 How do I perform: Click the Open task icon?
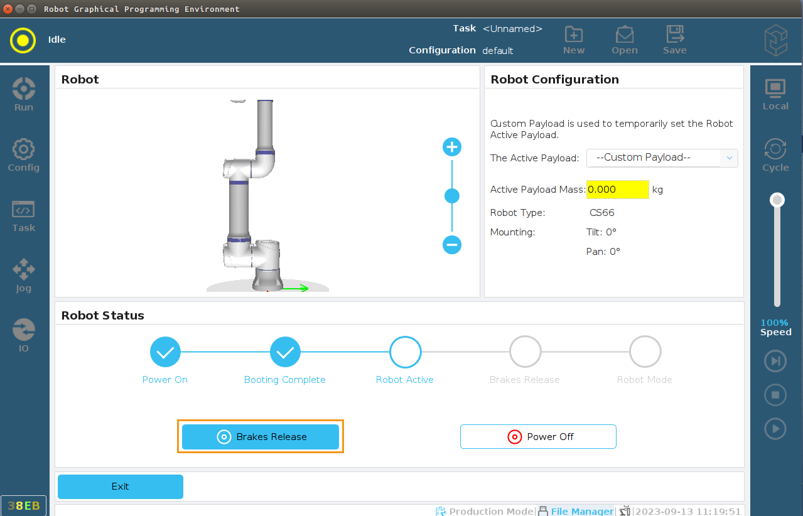point(624,40)
